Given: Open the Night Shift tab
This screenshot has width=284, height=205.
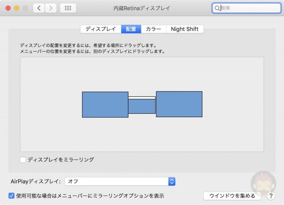Looking at the screenshot, I should click(x=185, y=29).
